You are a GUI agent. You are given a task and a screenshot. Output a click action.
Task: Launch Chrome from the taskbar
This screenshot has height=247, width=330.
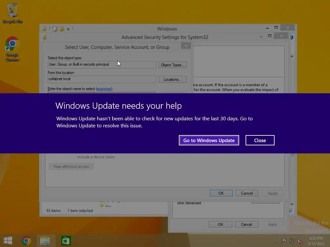pyautogui.click(x=26, y=241)
